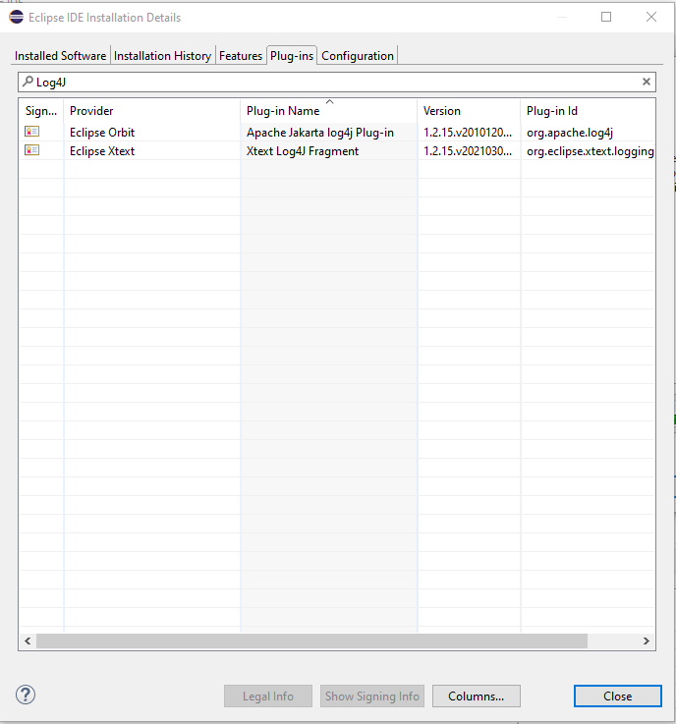Select Eclipse Xtext provider cell
This screenshot has width=676, height=724.
pos(102,151)
